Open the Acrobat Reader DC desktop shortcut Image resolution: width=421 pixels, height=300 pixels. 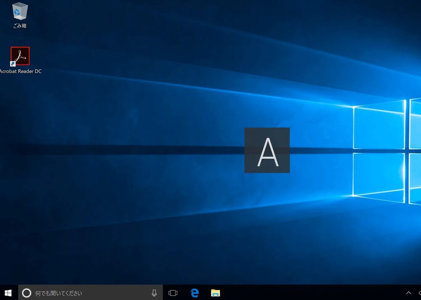tap(20, 55)
